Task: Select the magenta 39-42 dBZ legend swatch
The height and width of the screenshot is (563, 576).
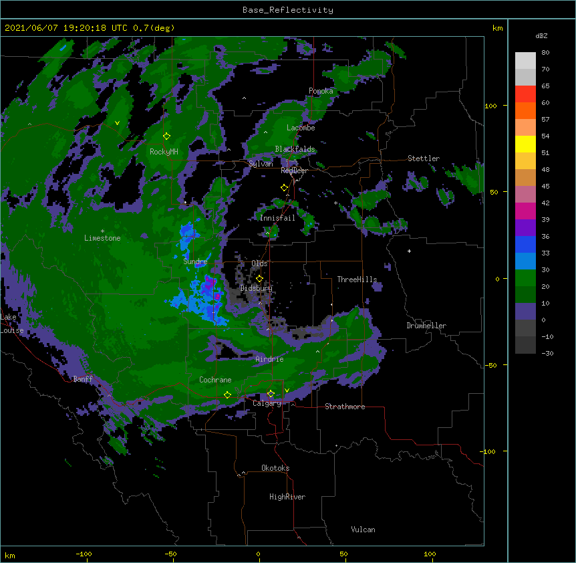Action: (525, 211)
